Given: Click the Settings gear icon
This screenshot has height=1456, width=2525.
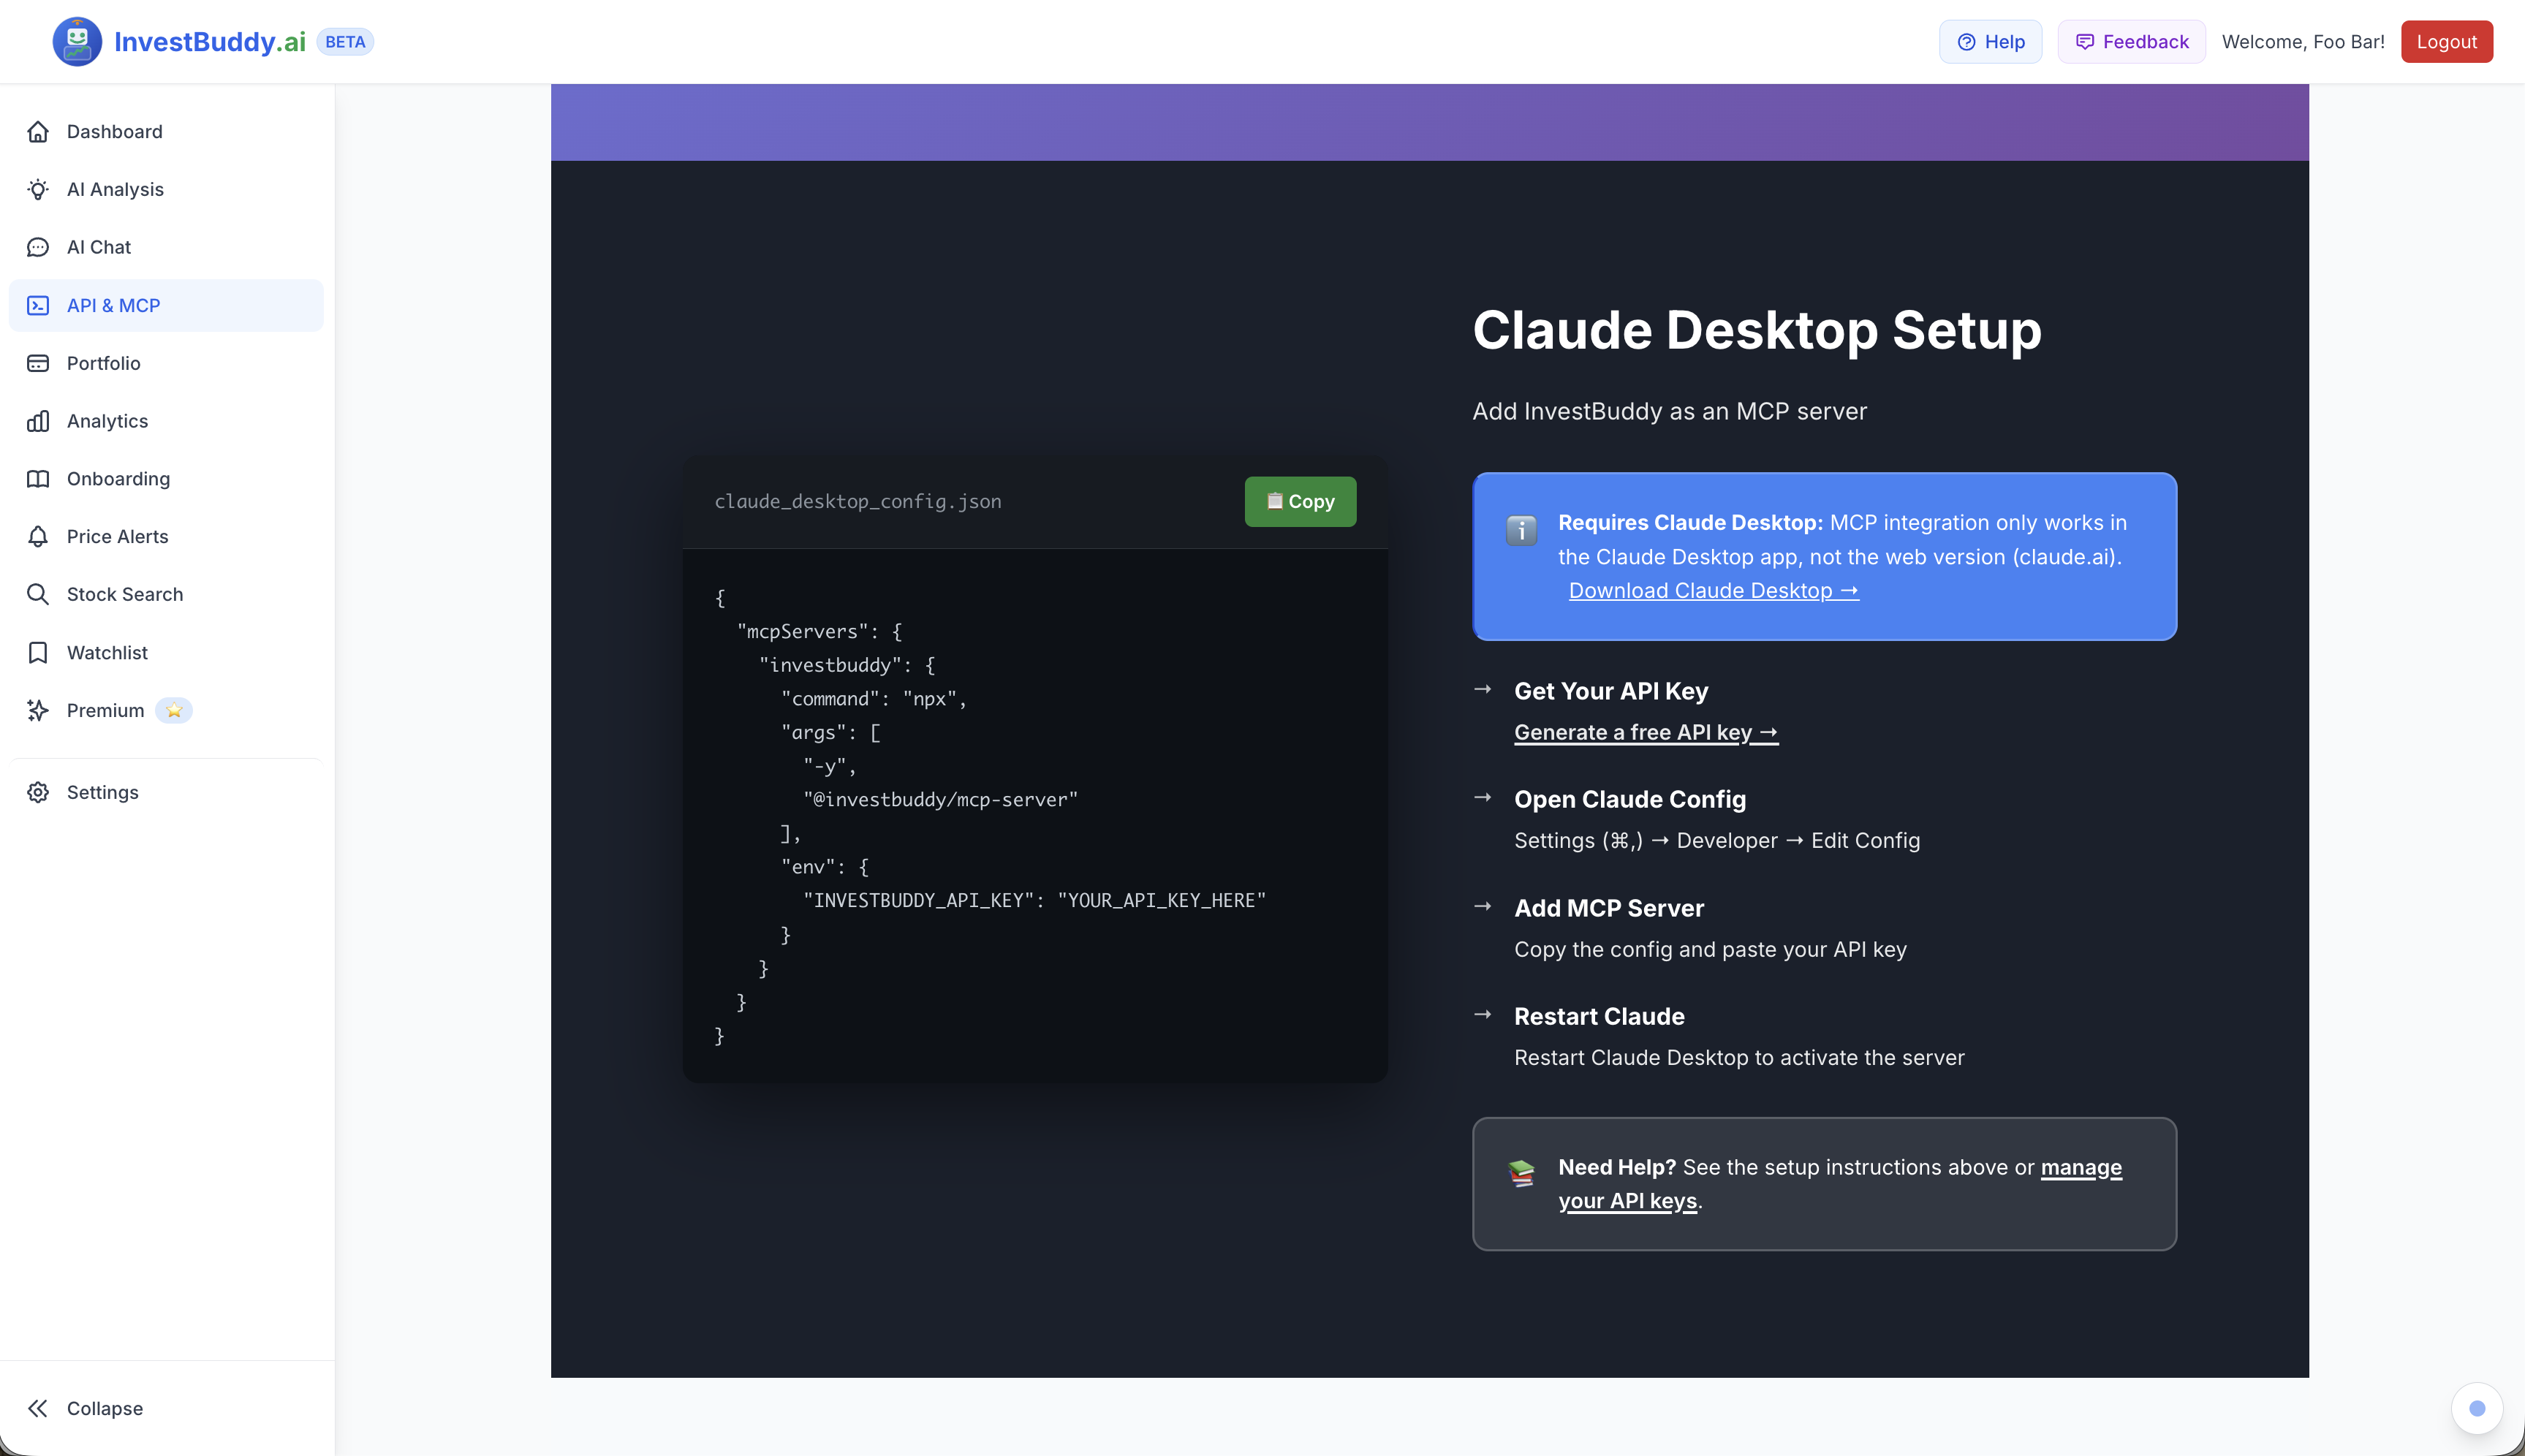Looking at the screenshot, I should (38, 792).
